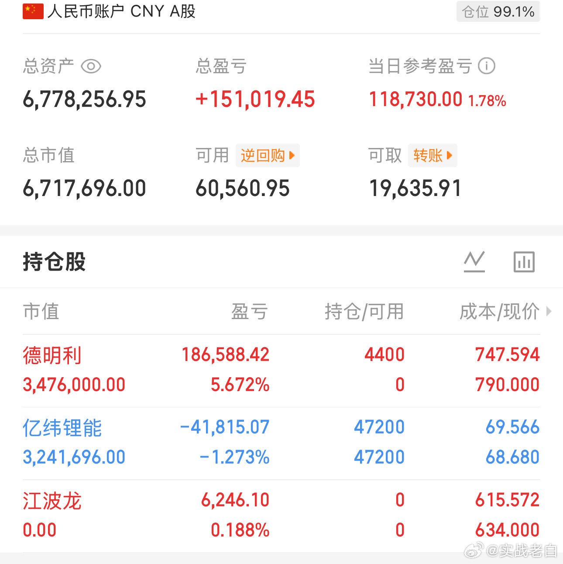Click 德明利 profit amount 186,588.42
This screenshot has height=564, width=563.
(226, 354)
